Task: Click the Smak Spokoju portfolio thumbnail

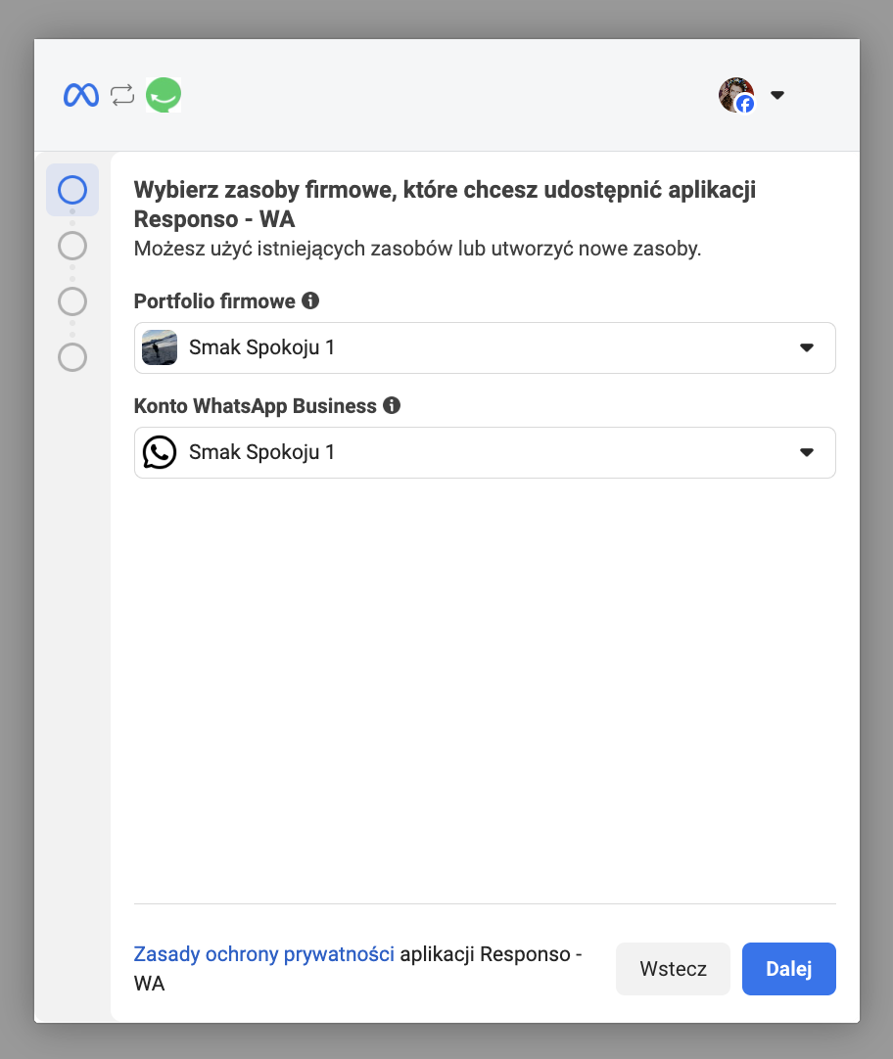Action: tap(160, 347)
